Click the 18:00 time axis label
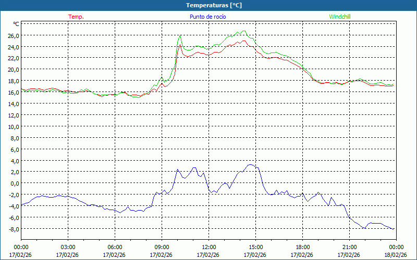This screenshot has height=260, width=417. pos(302,247)
